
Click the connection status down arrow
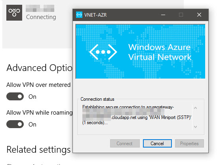pos(195,127)
